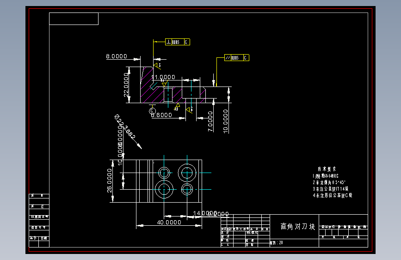The width and height of the screenshot is (401, 260).
Task: Click the 11.0000 dimension above the section view
Action: pos(163,77)
